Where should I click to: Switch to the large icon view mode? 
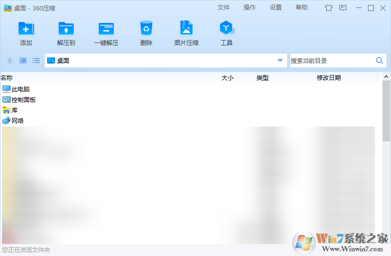pos(23,60)
